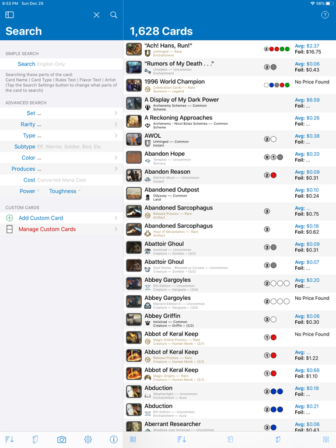Open Abandoned Sarcophagus Hour of Devastation row
Viewport: 336px width, 448px height.
tap(230, 229)
